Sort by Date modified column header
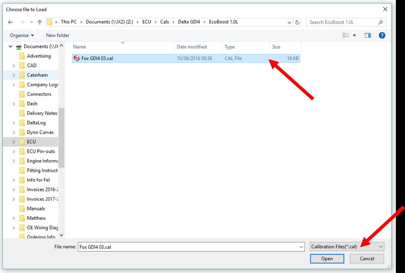The width and height of the screenshot is (405, 273). [x=191, y=47]
